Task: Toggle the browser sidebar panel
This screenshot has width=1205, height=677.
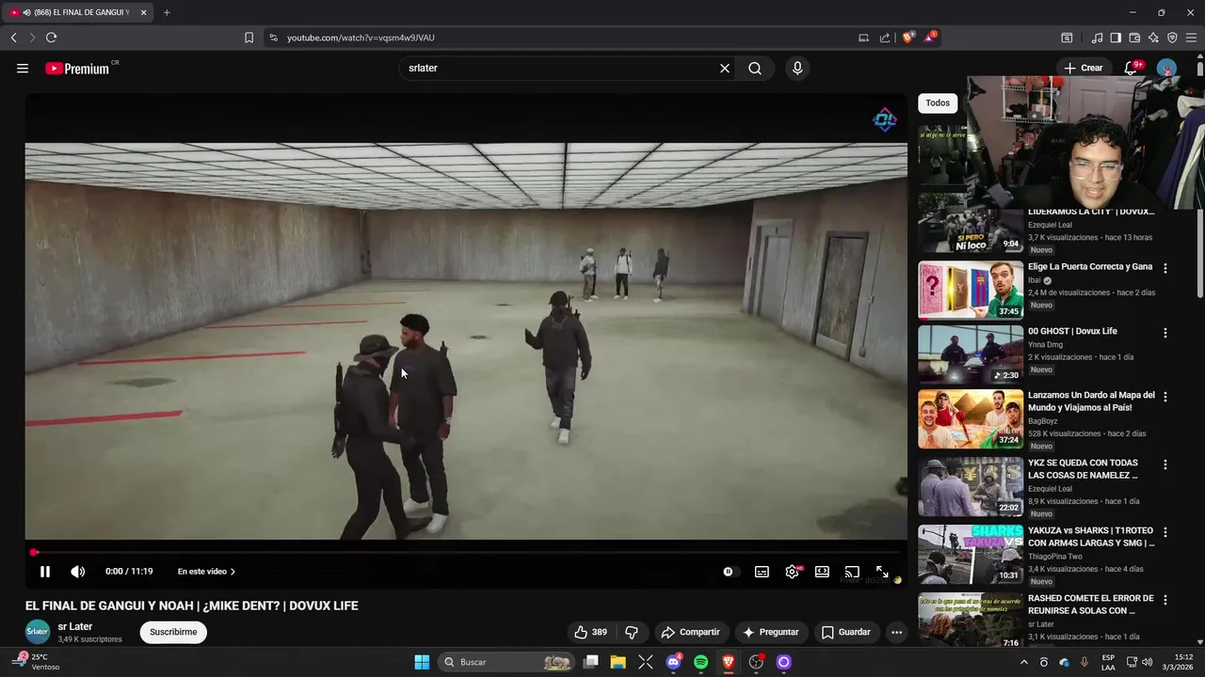Action: 1116,38
